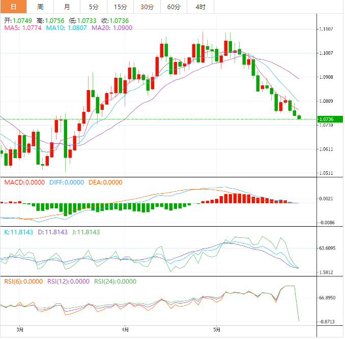Click the MA20: 1.0900 legend
Image resolution: width=345 pixels, height=339 pixels.
tap(112, 28)
